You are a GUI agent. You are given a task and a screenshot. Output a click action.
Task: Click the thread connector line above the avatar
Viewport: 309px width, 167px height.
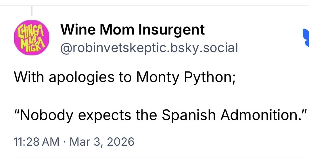(32, 10)
